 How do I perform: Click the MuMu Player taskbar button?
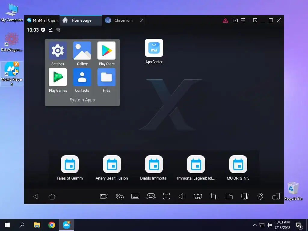click(66, 225)
